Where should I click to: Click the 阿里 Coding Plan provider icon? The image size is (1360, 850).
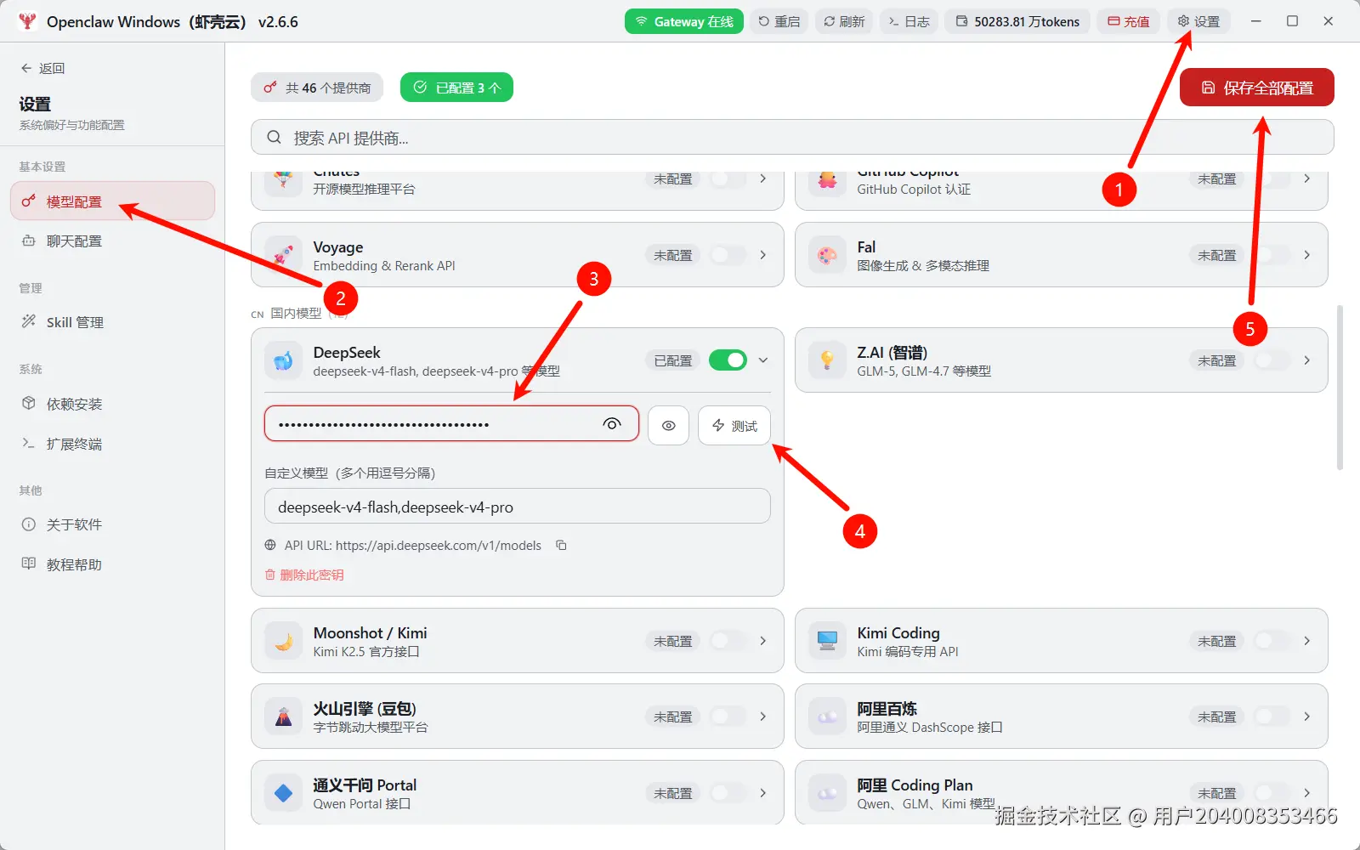coord(828,793)
